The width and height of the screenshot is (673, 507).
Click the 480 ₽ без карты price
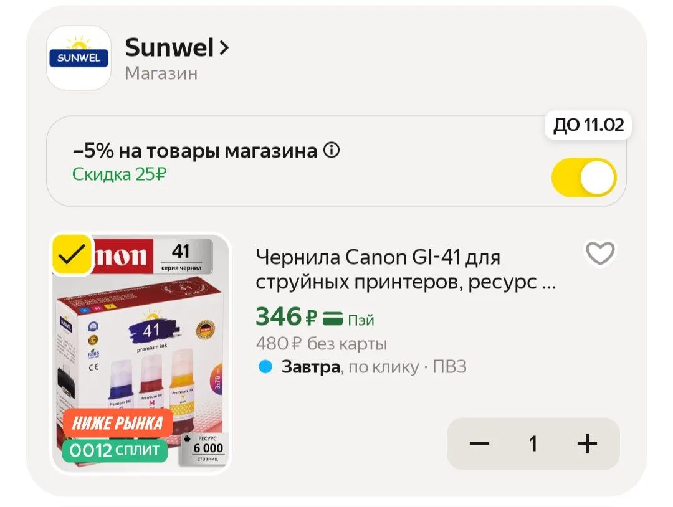[x=322, y=343]
